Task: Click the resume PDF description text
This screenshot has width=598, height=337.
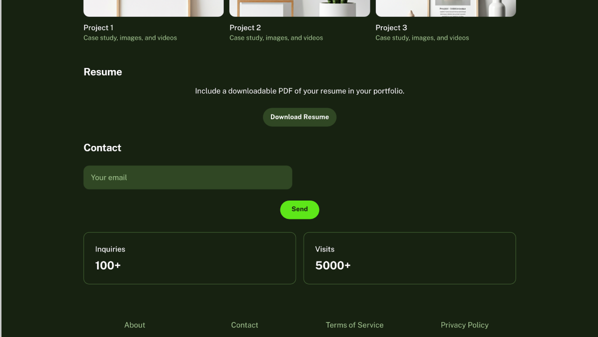Action: tap(299, 91)
